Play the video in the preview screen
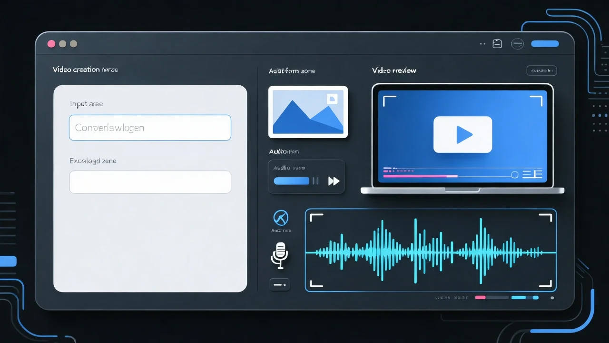Screen dimensions: 609x343 click(x=462, y=135)
